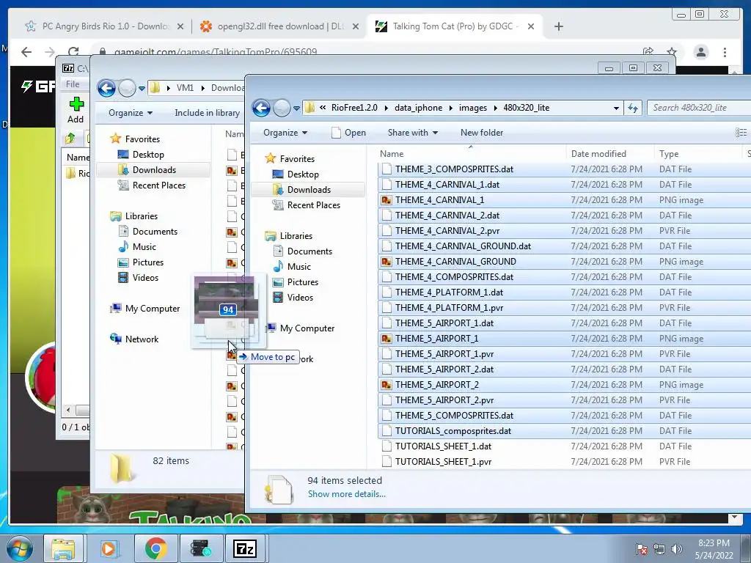Image resolution: width=751 pixels, height=563 pixels.
Task: Click the data_iphone breadcrumb in the address bar
Action: 418,108
